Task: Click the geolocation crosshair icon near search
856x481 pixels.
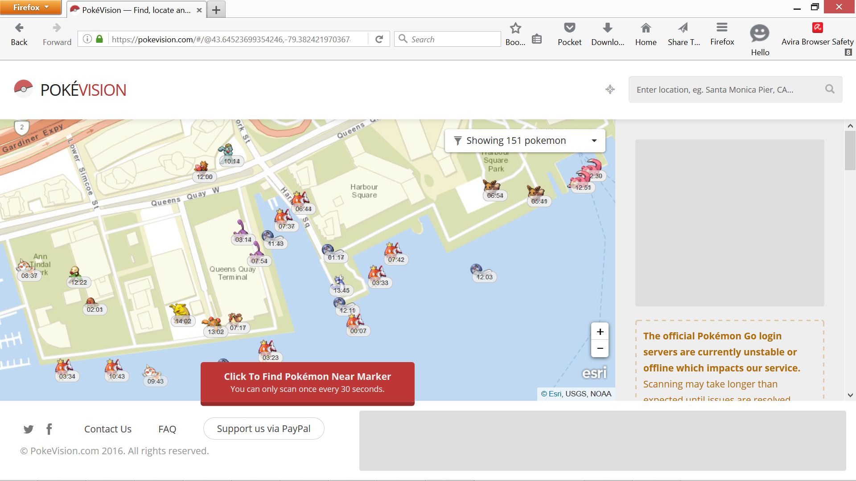Action: coord(610,90)
